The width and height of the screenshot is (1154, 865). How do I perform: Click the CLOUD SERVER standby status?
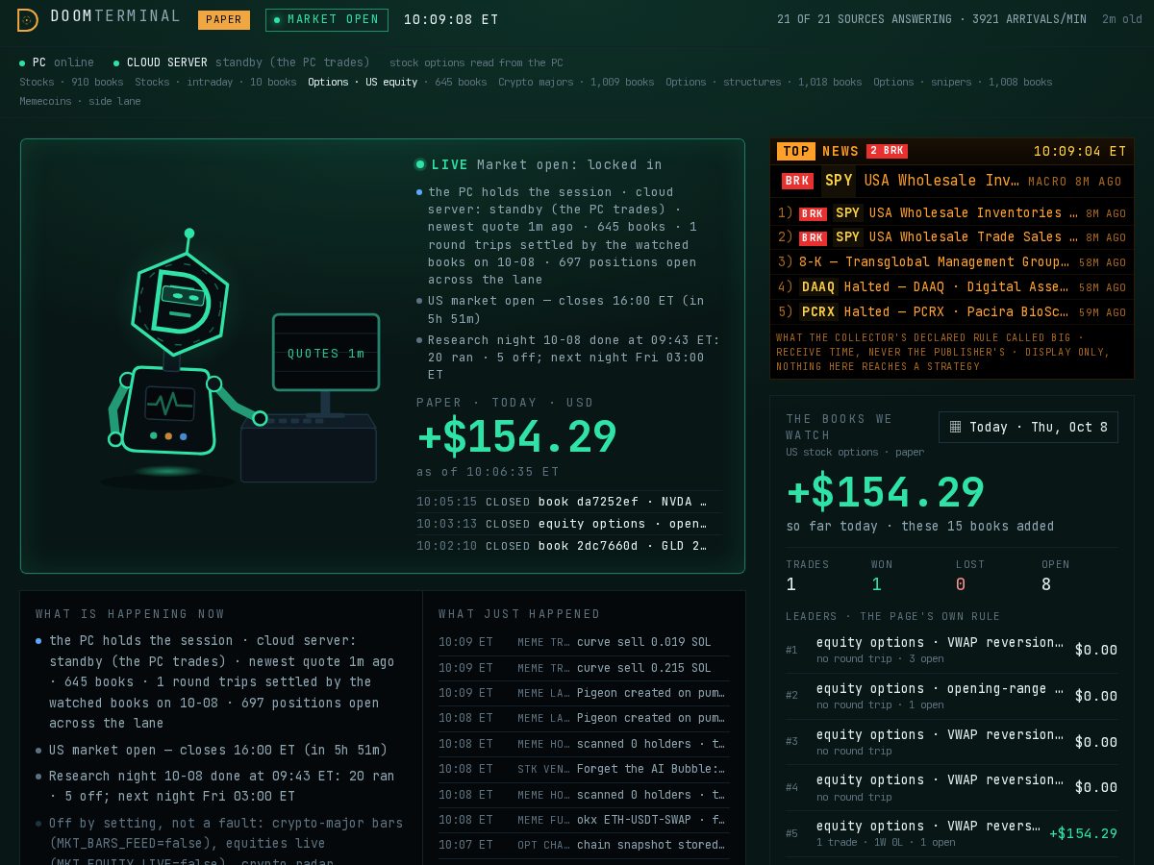[241, 62]
